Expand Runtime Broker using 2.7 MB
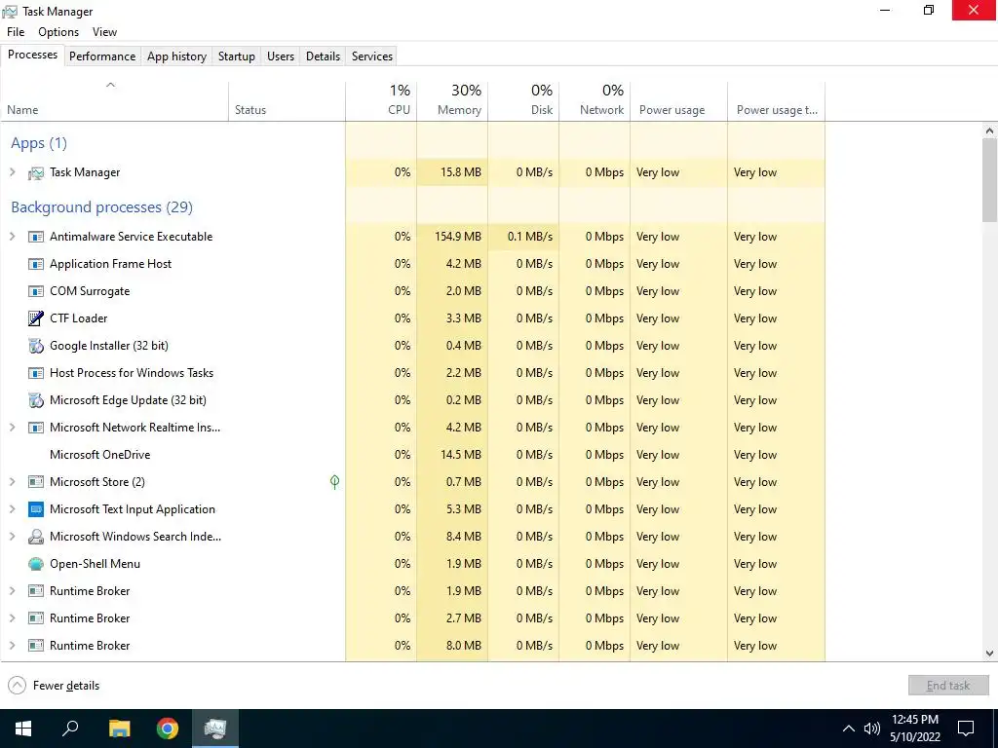This screenshot has width=998, height=748. pos(12,618)
